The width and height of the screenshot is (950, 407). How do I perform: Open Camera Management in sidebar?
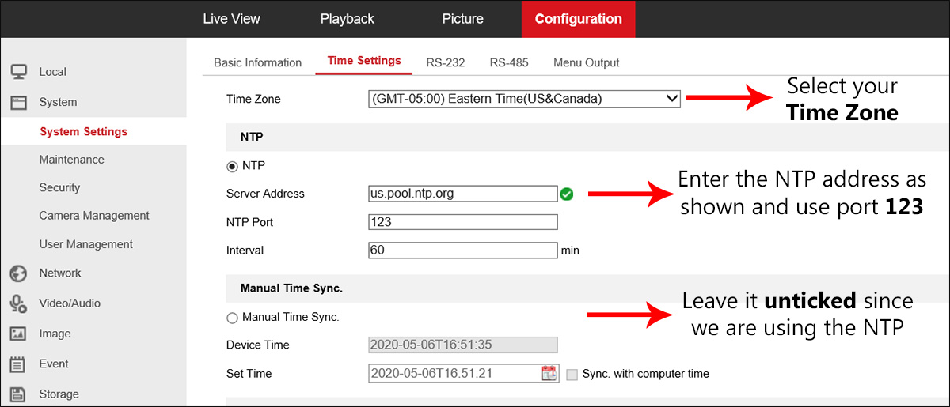coord(94,216)
